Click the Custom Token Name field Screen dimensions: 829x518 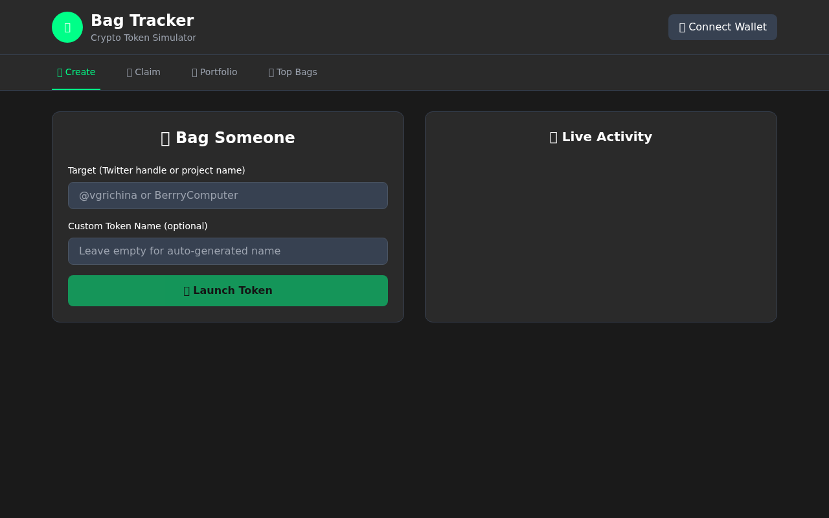coord(227,251)
